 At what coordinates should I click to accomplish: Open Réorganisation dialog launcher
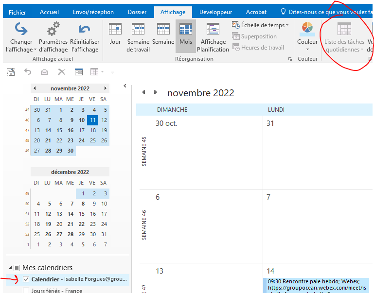[290, 59]
